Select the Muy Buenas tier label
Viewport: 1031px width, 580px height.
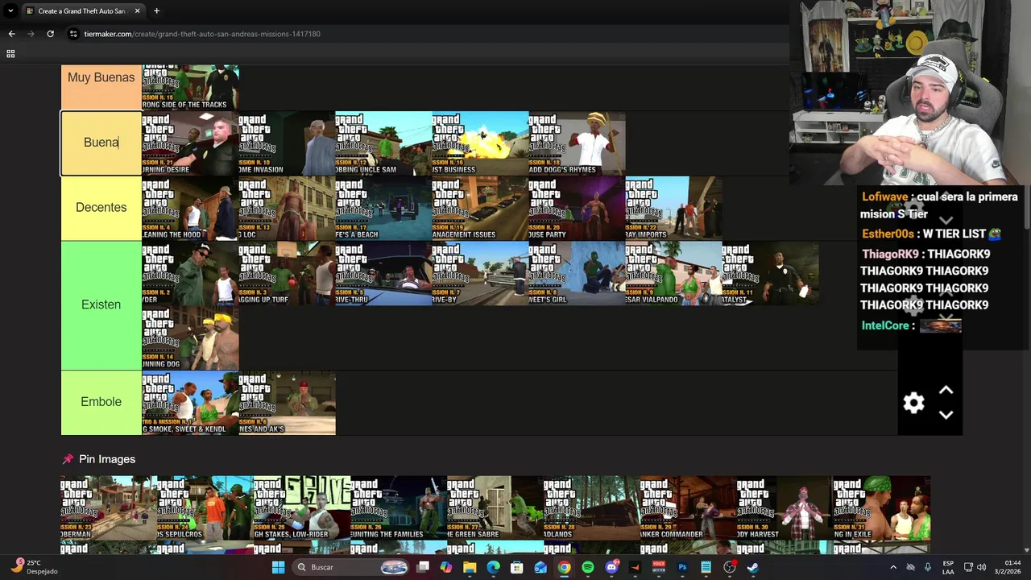tap(101, 77)
